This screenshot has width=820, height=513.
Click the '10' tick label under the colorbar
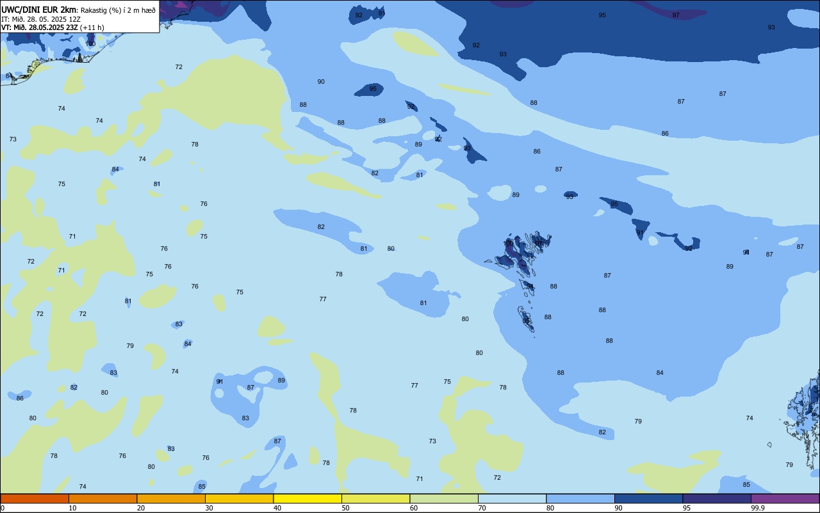click(72, 508)
